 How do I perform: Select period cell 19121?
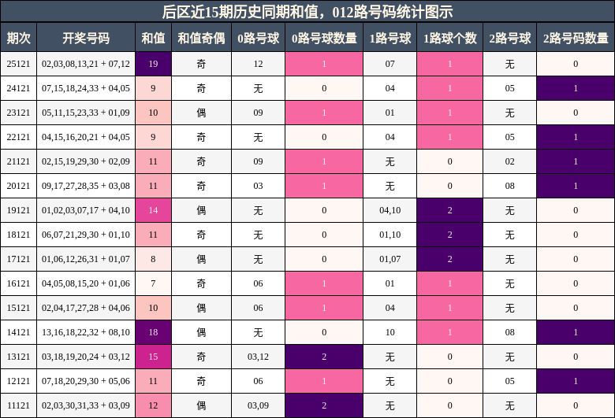[18, 210]
